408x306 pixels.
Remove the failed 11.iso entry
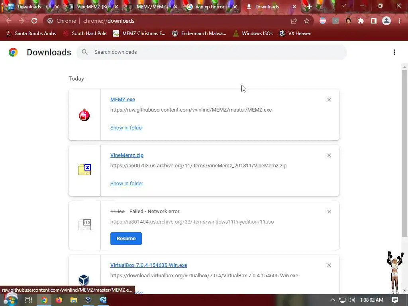[329, 212]
